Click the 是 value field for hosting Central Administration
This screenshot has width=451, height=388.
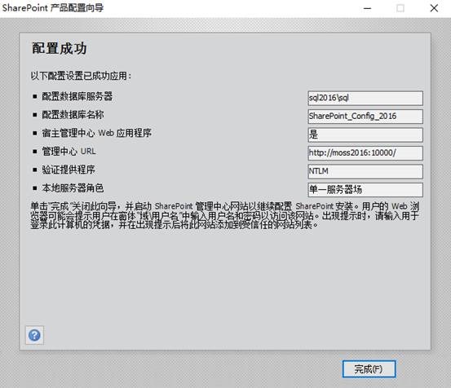point(365,134)
